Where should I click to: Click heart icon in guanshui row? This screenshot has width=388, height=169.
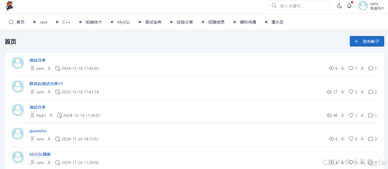click(351, 139)
